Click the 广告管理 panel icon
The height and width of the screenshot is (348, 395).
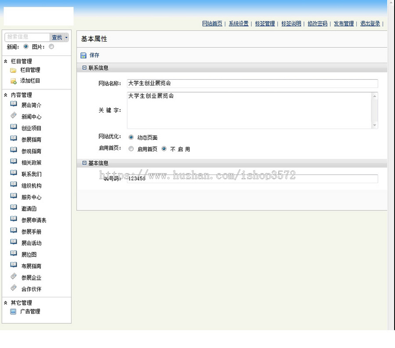[x=13, y=312]
